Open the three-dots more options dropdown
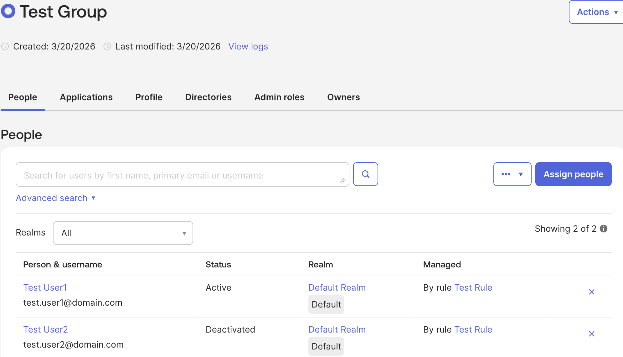The height and width of the screenshot is (357, 623). 512,174
